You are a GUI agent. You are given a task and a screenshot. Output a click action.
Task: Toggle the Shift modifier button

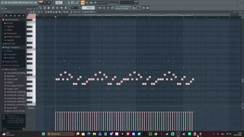pyautogui.click(x=100, y=8)
